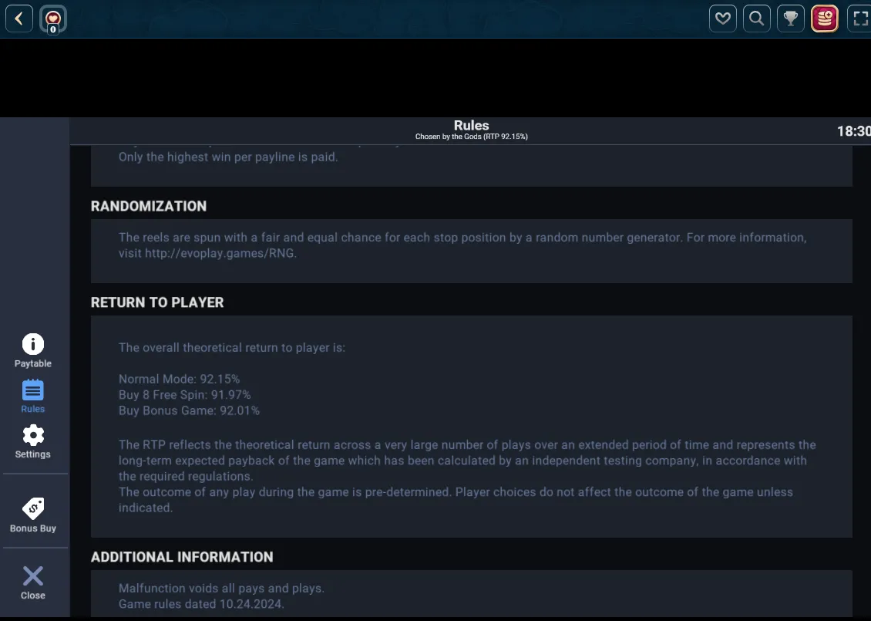This screenshot has height=621, width=871.
Task: Close the rules panel
Action: coord(33,583)
